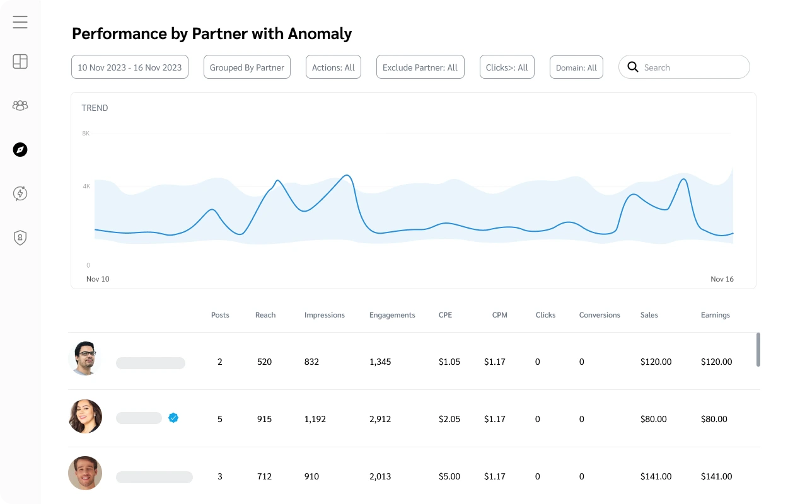Viewport: 788px width, 504px height.
Task: Click the search magnifier icon
Action: [x=632, y=66]
